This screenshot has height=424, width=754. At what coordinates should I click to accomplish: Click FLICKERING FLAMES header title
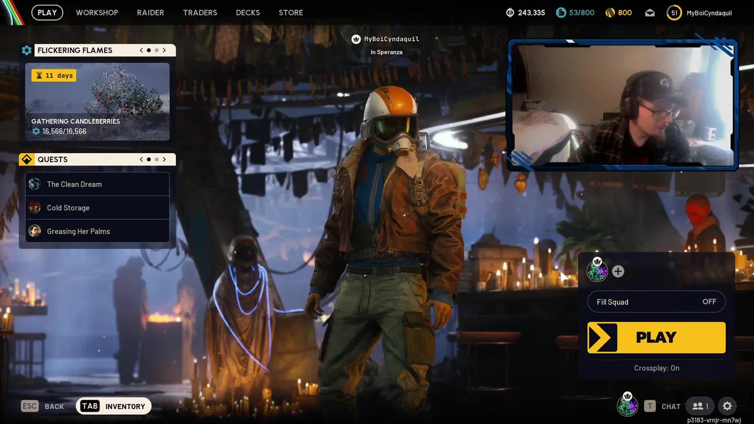point(75,50)
